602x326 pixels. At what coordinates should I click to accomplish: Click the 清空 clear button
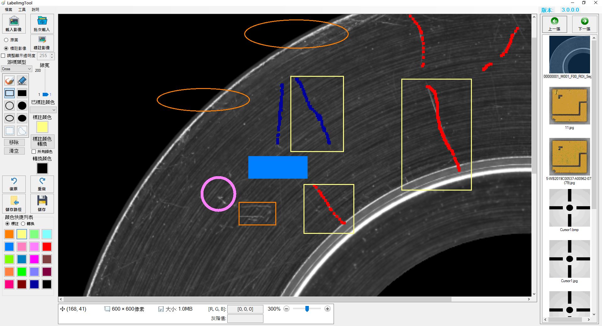click(x=14, y=151)
